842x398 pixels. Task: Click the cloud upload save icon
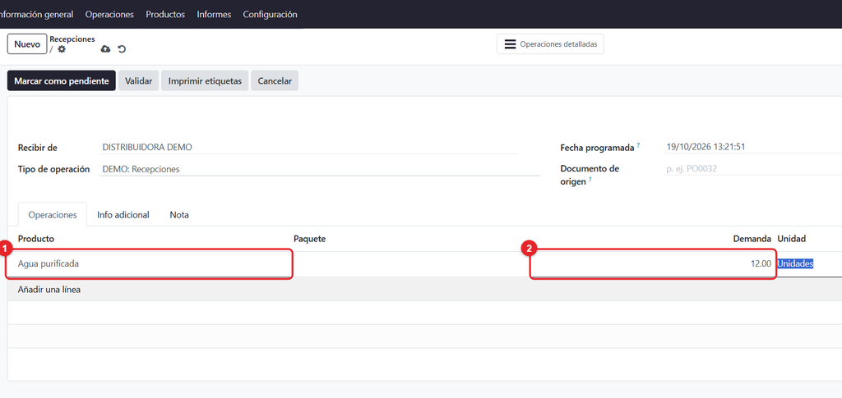pos(106,49)
